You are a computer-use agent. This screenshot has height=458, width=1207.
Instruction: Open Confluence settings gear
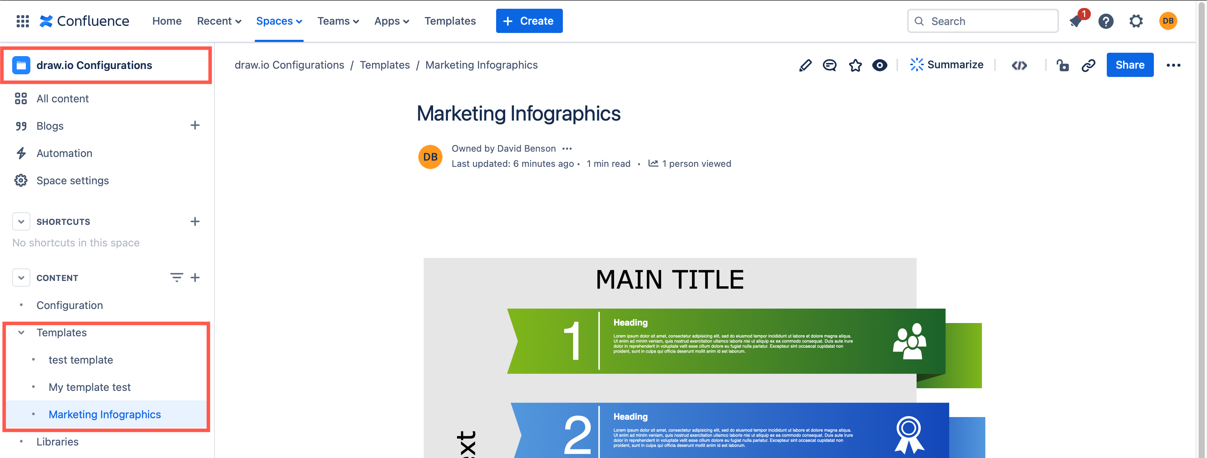click(x=1136, y=20)
